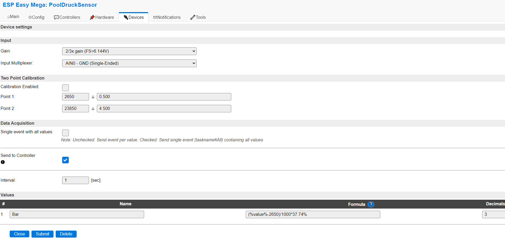Click the Close button
The width and height of the screenshot is (505, 240).
pos(19,234)
